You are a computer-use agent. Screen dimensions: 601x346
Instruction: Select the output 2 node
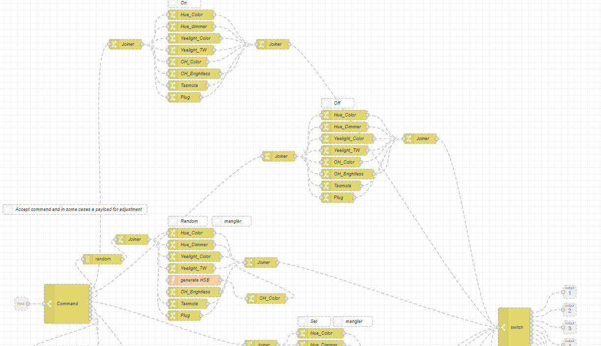coord(570,310)
